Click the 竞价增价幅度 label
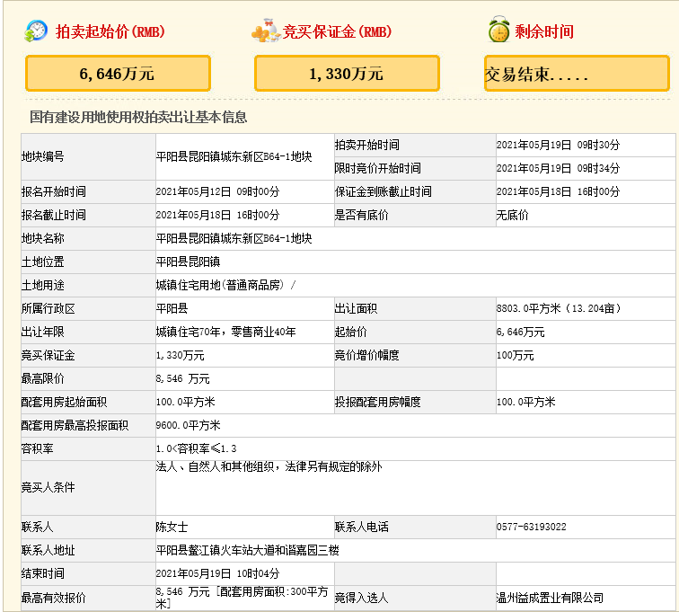The image size is (679, 612). [x=366, y=355]
